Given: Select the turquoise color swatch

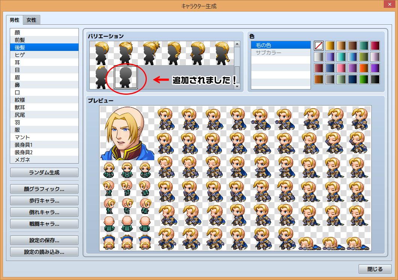Looking at the screenshot, I should pos(341,57).
